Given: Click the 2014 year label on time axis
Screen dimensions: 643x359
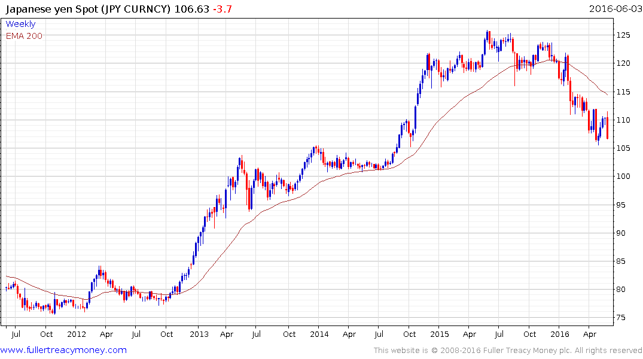Looking at the screenshot, I should pyautogui.click(x=319, y=334).
